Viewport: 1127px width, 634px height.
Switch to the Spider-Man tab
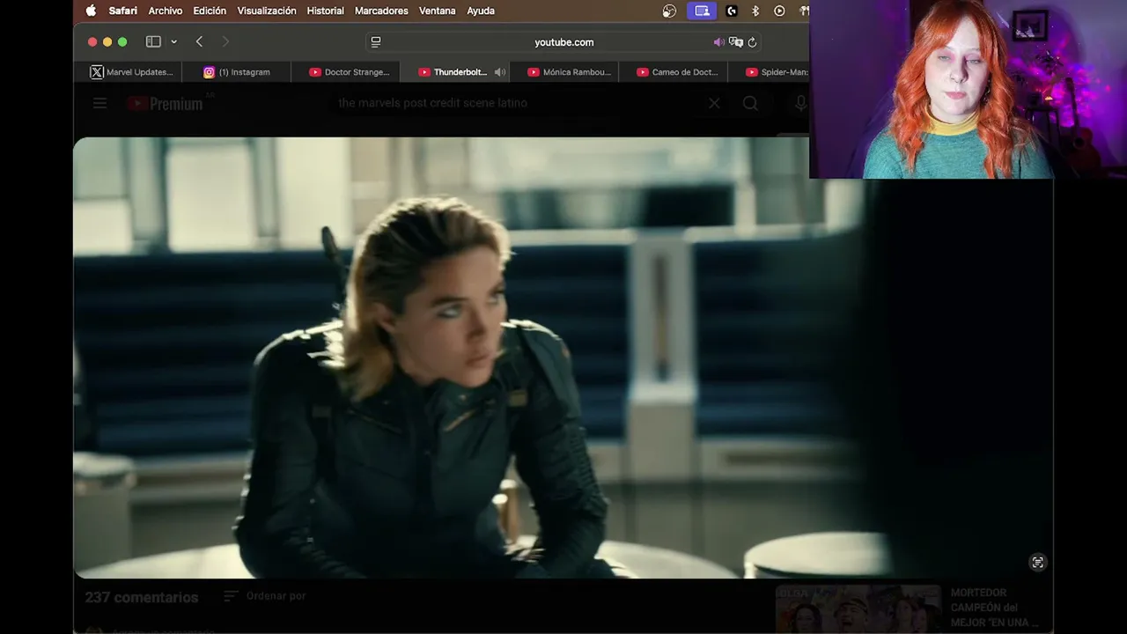[x=769, y=72]
